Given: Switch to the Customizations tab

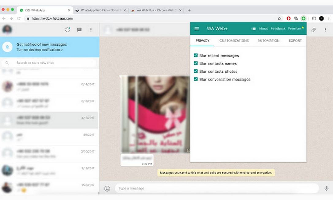Looking at the screenshot, I should [234, 40].
